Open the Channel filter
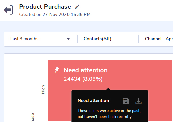Image resolution: width=173 pixels, height=122 pixels. (x=159, y=39)
